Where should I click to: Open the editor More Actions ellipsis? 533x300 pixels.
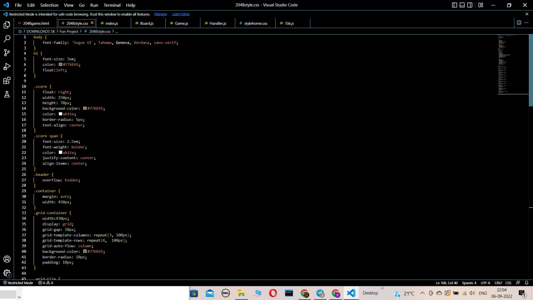tap(527, 22)
